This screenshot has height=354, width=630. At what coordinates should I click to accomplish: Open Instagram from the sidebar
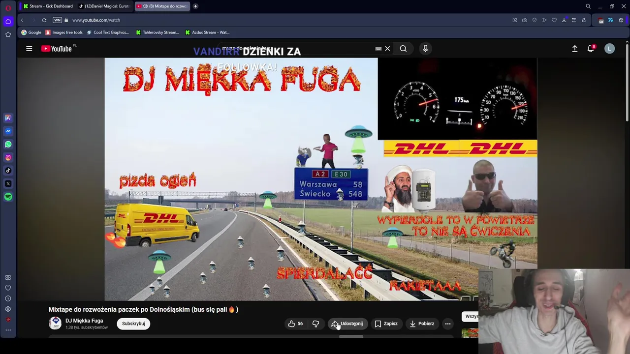tap(8, 157)
